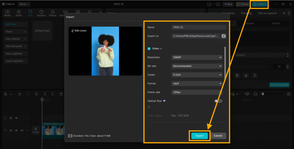Click the teal Export button in dialog

point(200,136)
